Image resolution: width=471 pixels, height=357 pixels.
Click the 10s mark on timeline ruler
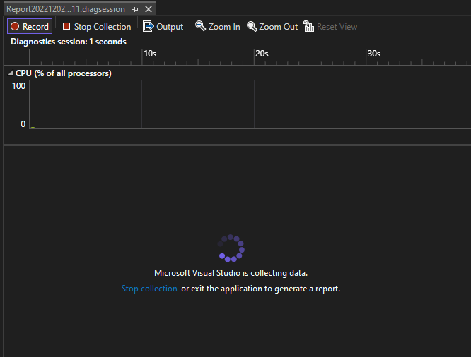click(x=150, y=54)
